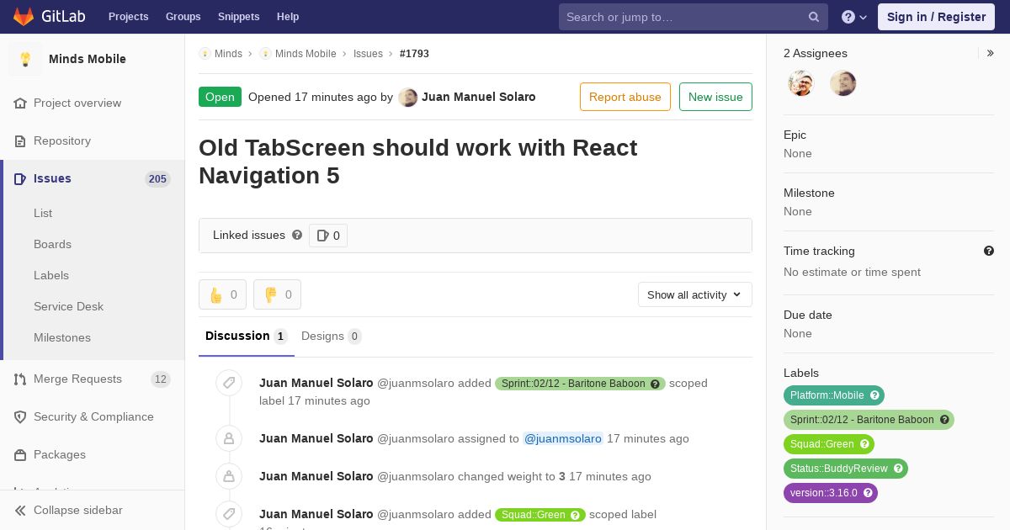
Task: Click the @juanmsolaro mention link
Action: (x=563, y=438)
